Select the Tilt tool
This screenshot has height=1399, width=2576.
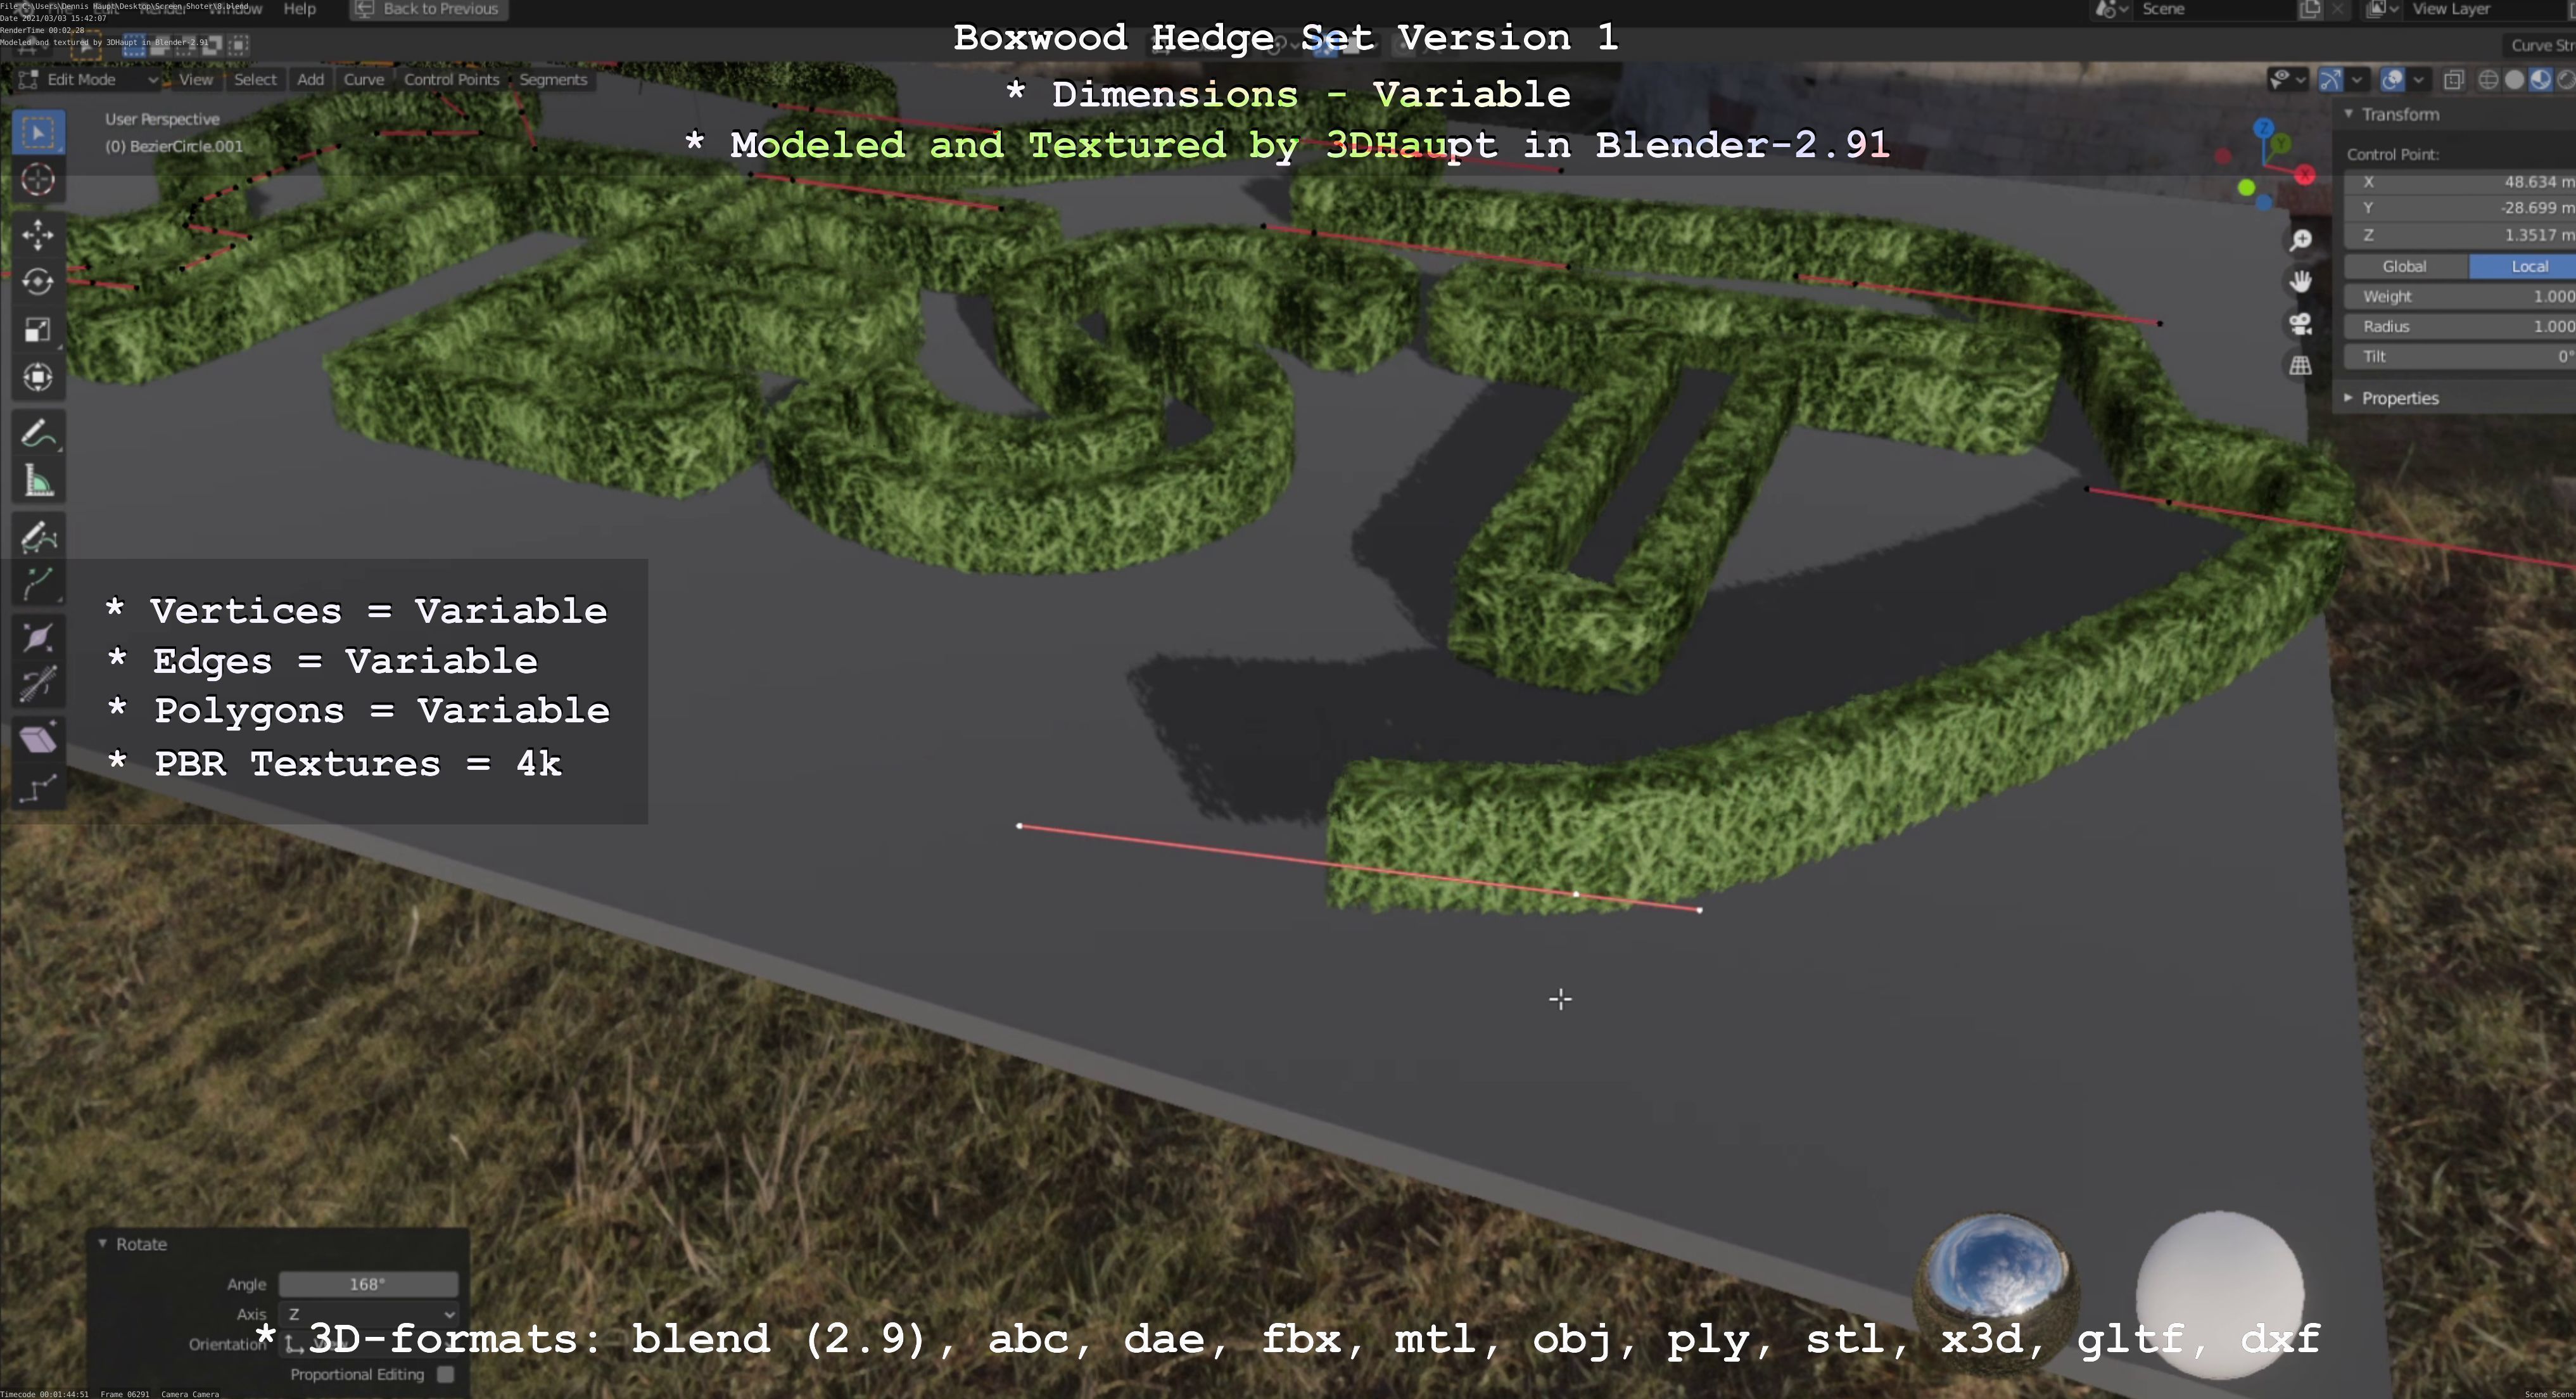click(38, 685)
